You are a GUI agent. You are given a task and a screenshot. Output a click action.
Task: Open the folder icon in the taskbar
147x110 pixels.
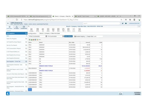(121, 94)
